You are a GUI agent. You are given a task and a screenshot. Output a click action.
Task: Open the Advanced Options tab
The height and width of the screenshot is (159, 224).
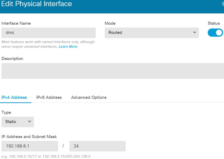pyautogui.click(x=89, y=98)
